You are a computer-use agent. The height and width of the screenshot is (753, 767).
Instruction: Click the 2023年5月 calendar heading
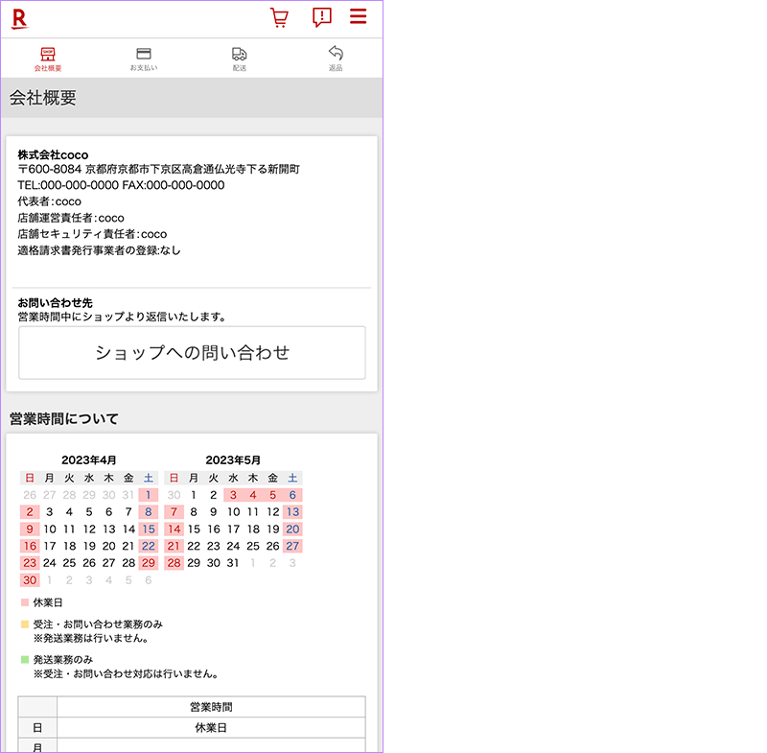coord(233,460)
